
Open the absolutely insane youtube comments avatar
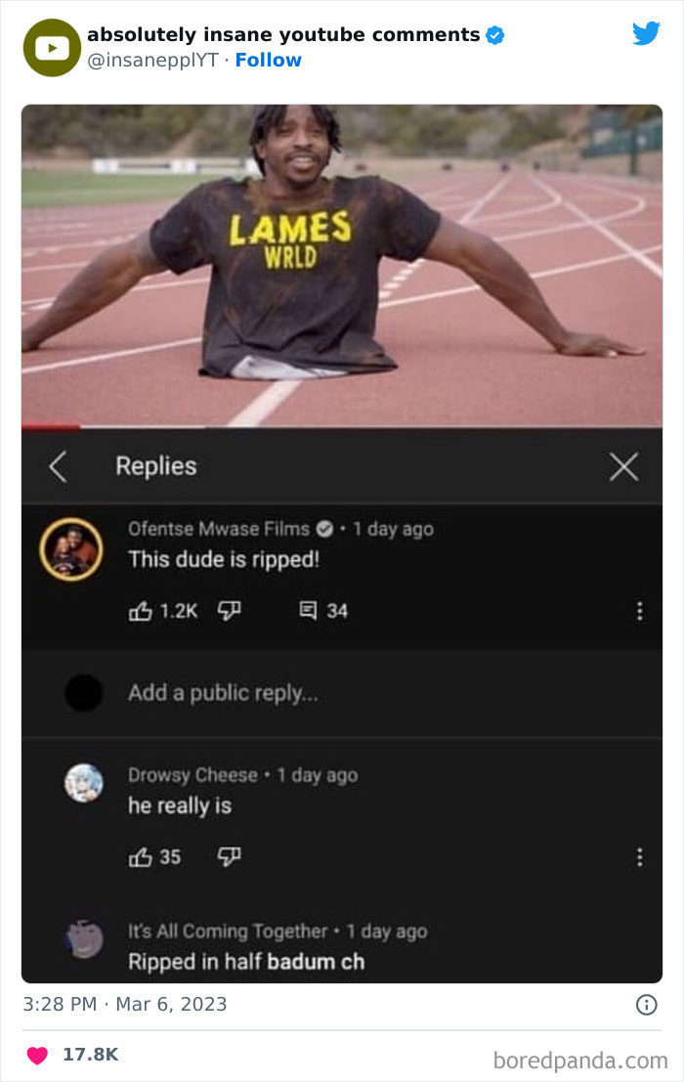(x=52, y=48)
